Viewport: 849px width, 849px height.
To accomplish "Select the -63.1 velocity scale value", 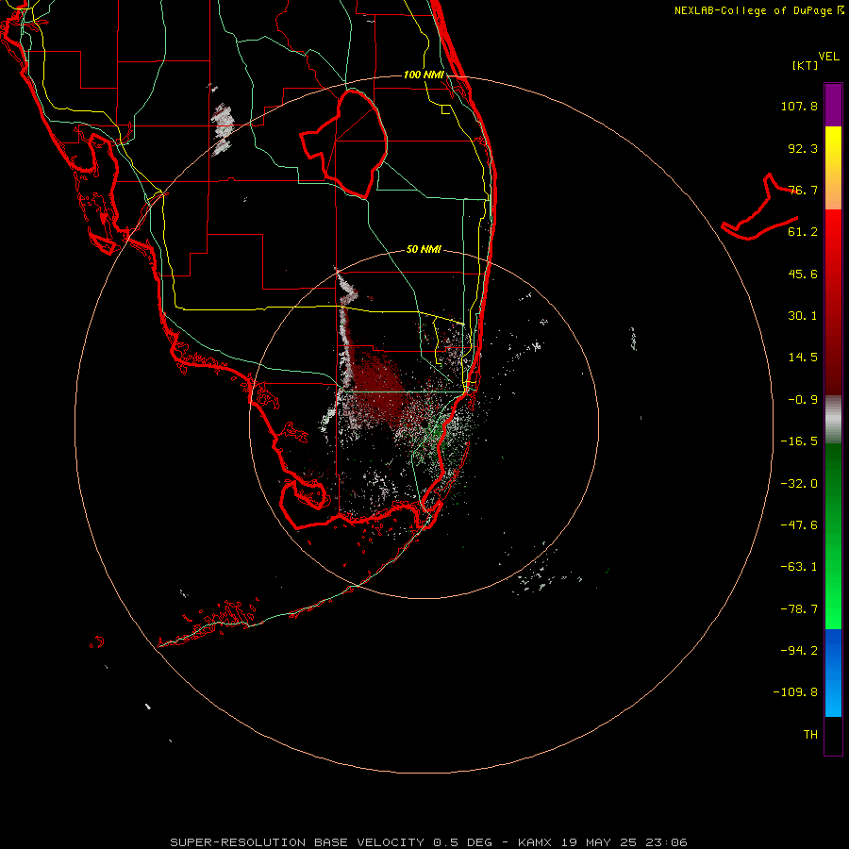I will [799, 567].
